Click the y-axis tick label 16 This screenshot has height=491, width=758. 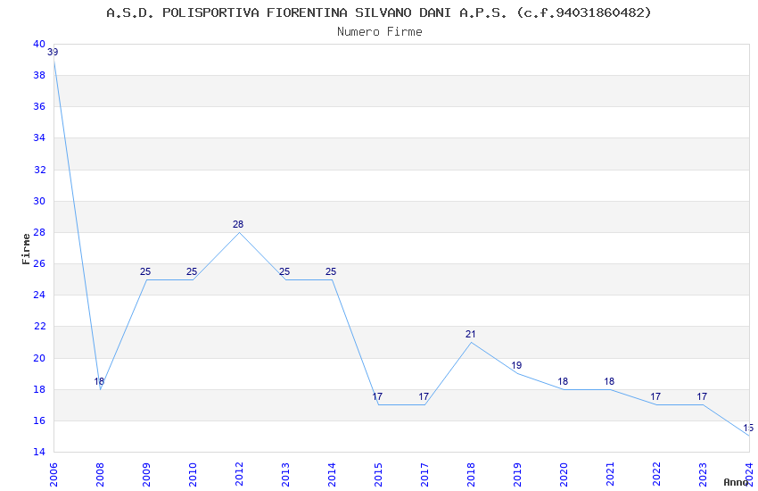pyautogui.click(x=39, y=420)
